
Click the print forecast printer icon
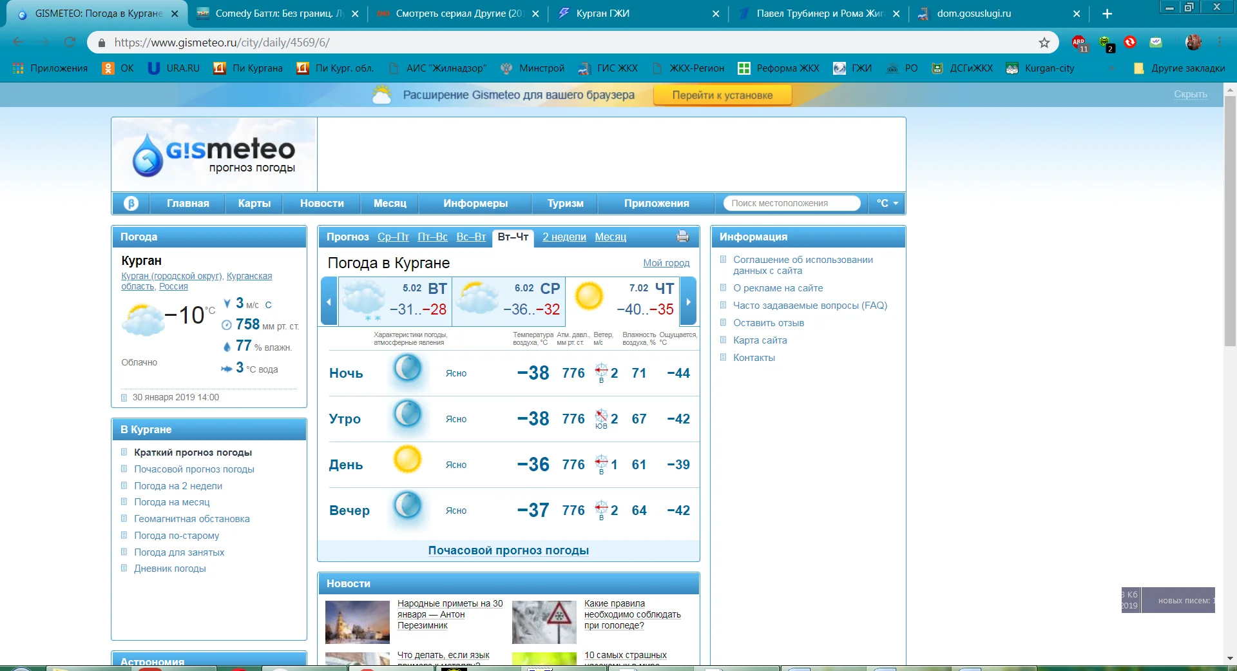pyautogui.click(x=683, y=237)
